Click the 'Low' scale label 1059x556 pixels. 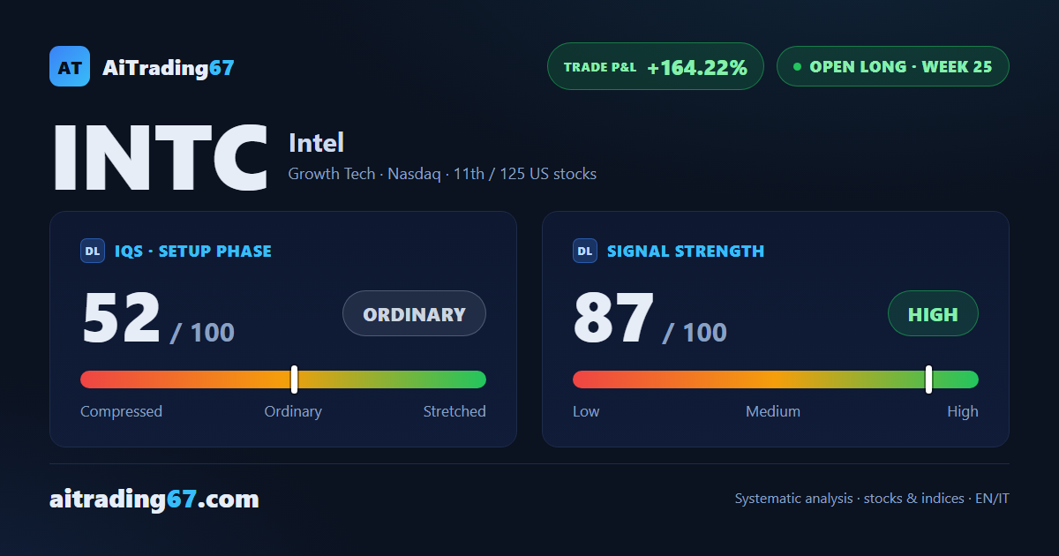click(x=586, y=411)
